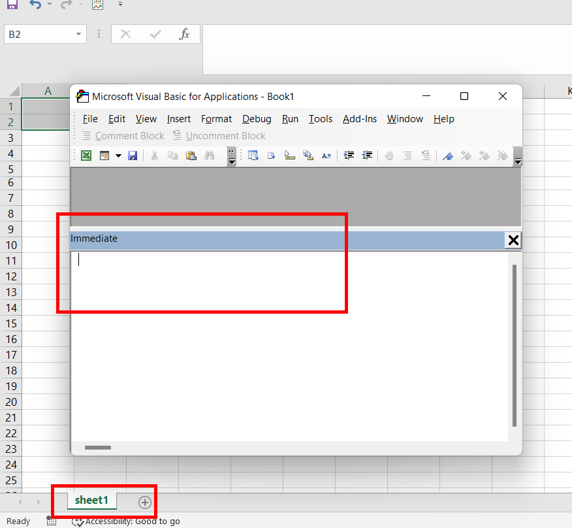572x528 pixels.
Task: Click the Insert UserForm icon
Action: click(x=104, y=156)
